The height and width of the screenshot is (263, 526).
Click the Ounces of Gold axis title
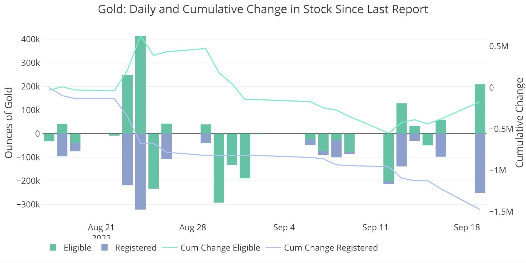(9, 123)
